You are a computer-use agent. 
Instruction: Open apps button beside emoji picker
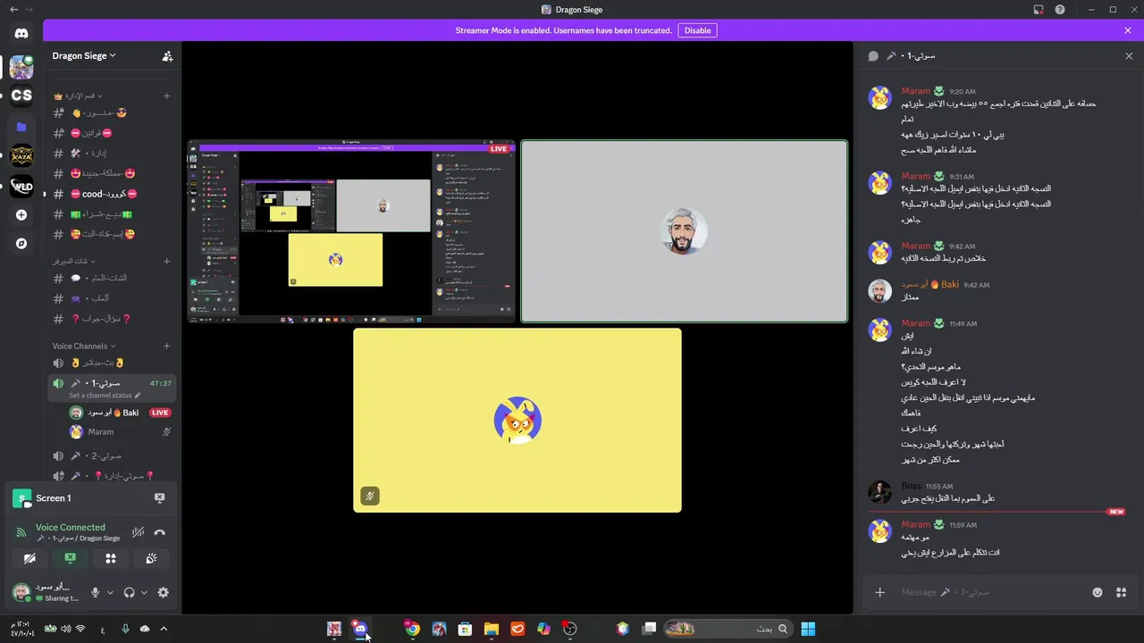[1121, 592]
